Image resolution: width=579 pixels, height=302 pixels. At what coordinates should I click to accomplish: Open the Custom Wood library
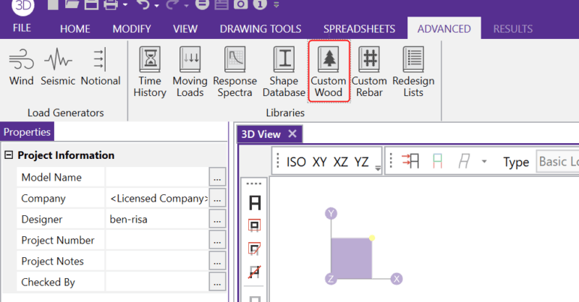[x=329, y=71]
